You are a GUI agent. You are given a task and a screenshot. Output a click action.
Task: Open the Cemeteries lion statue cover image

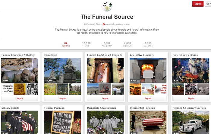coord(62,70)
